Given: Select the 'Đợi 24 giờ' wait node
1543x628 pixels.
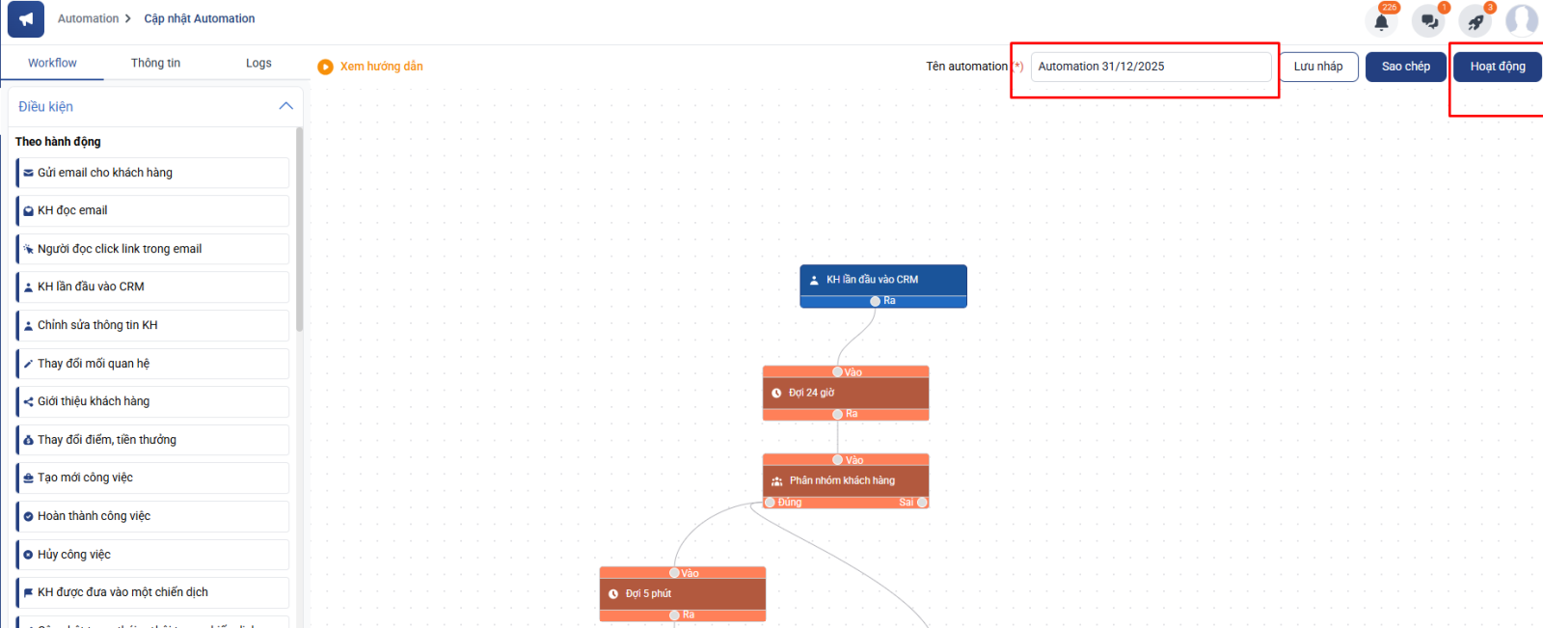Looking at the screenshot, I should coord(845,393).
